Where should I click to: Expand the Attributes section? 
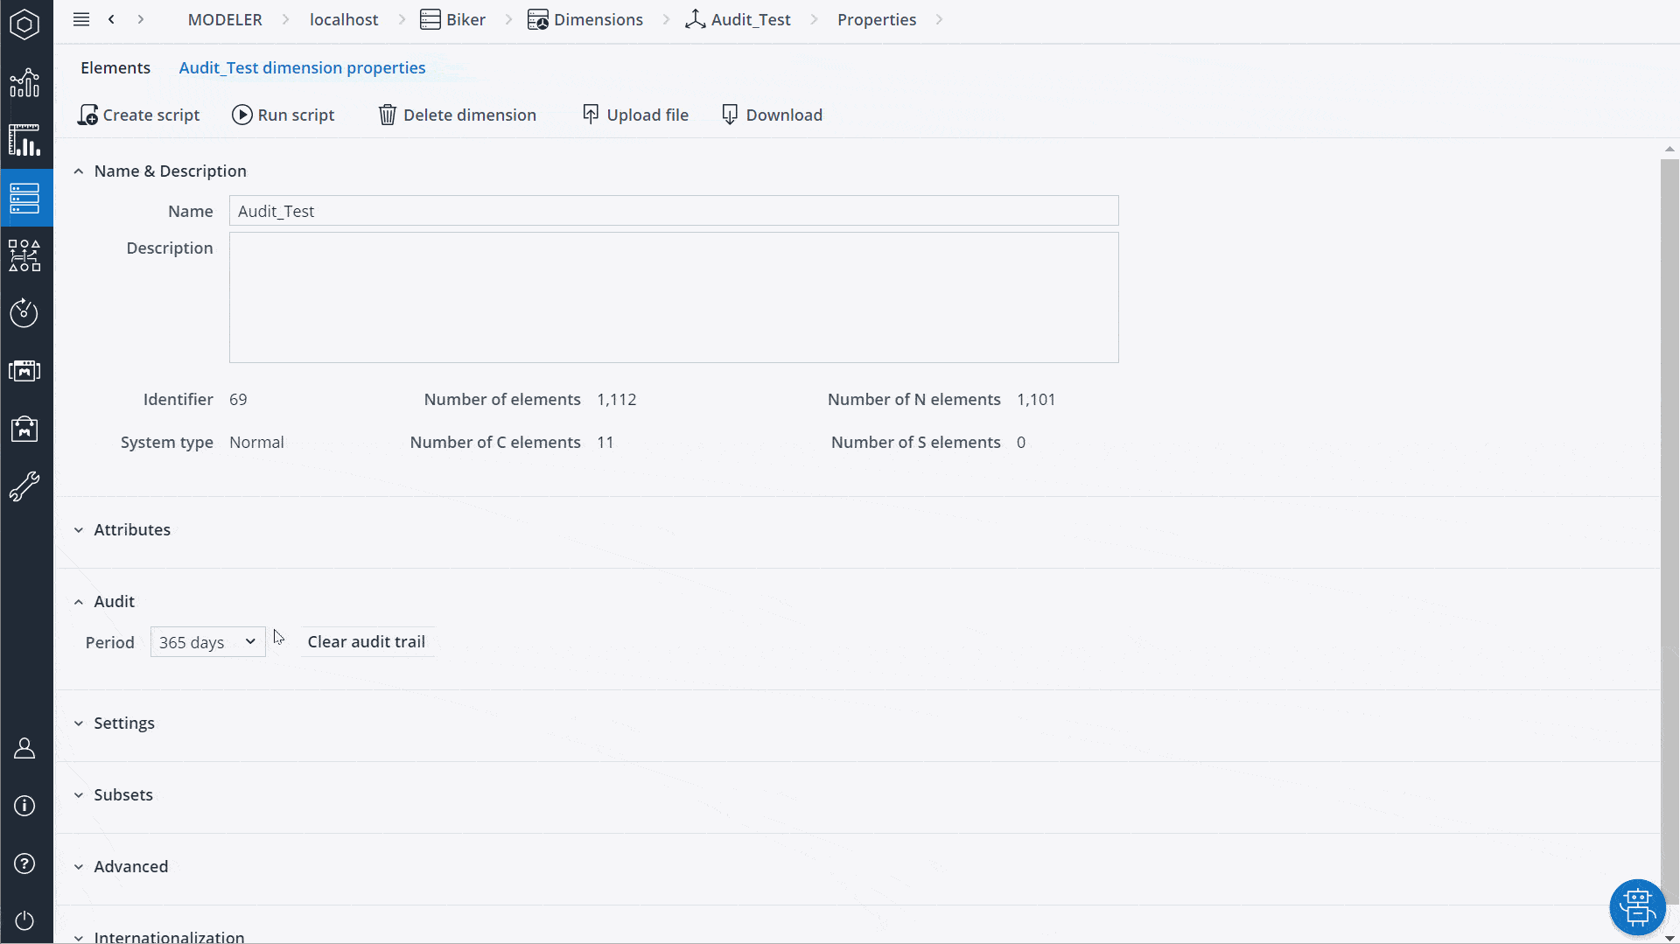pyautogui.click(x=132, y=530)
